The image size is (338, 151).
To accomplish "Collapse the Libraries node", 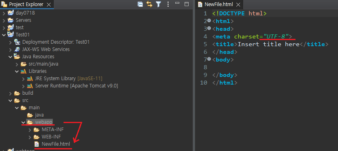I will tap(17, 71).
